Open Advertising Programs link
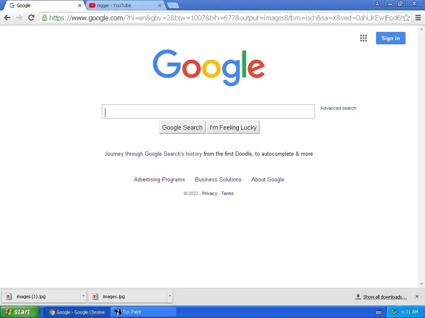Viewport: 425px width, 318px height. (x=159, y=180)
